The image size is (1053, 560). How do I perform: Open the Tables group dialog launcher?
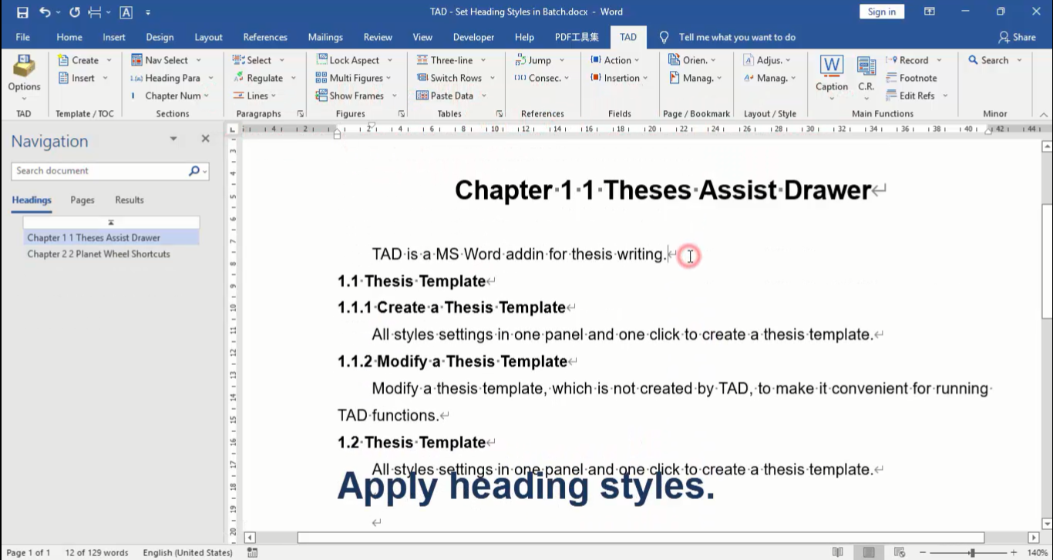tap(500, 114)
